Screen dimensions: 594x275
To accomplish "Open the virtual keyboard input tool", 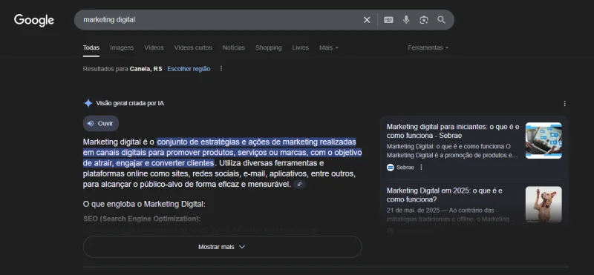I will (x=388, y=20).
